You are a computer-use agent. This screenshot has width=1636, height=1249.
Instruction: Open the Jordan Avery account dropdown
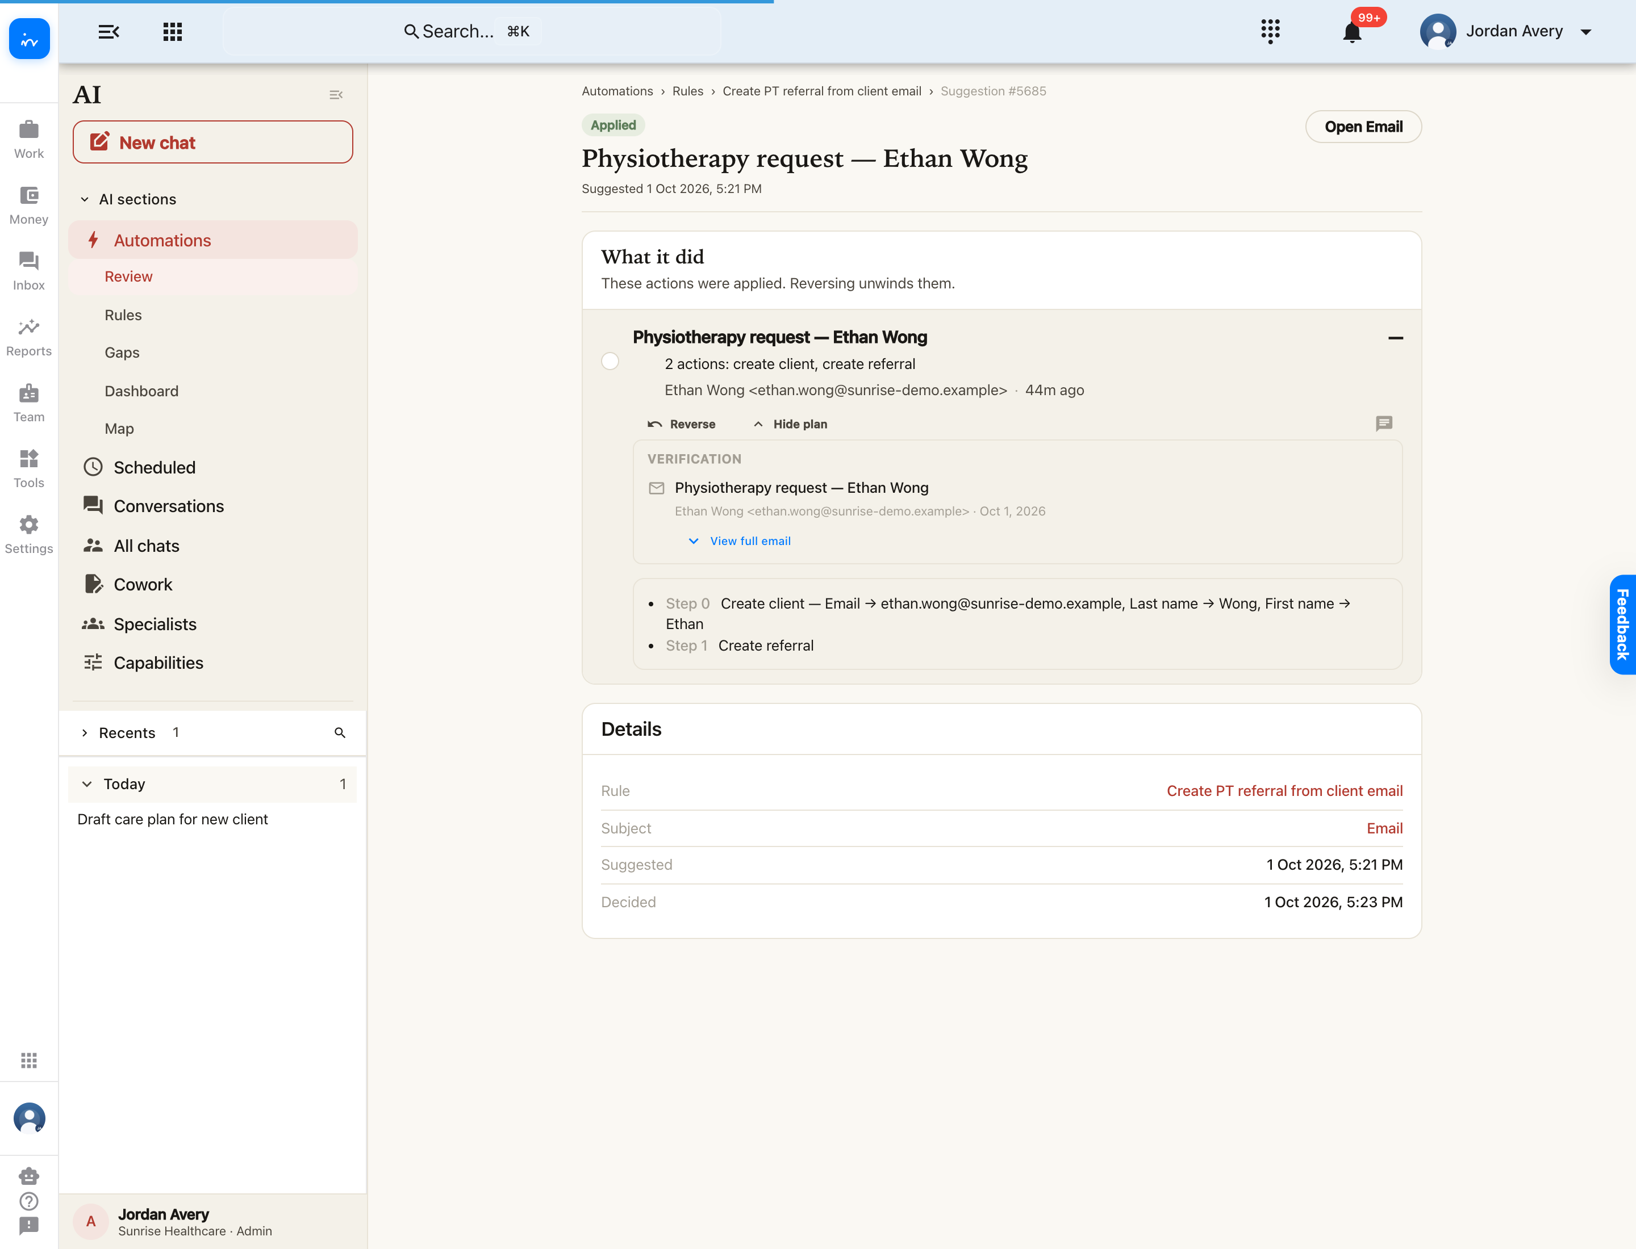coord(1507,31)
